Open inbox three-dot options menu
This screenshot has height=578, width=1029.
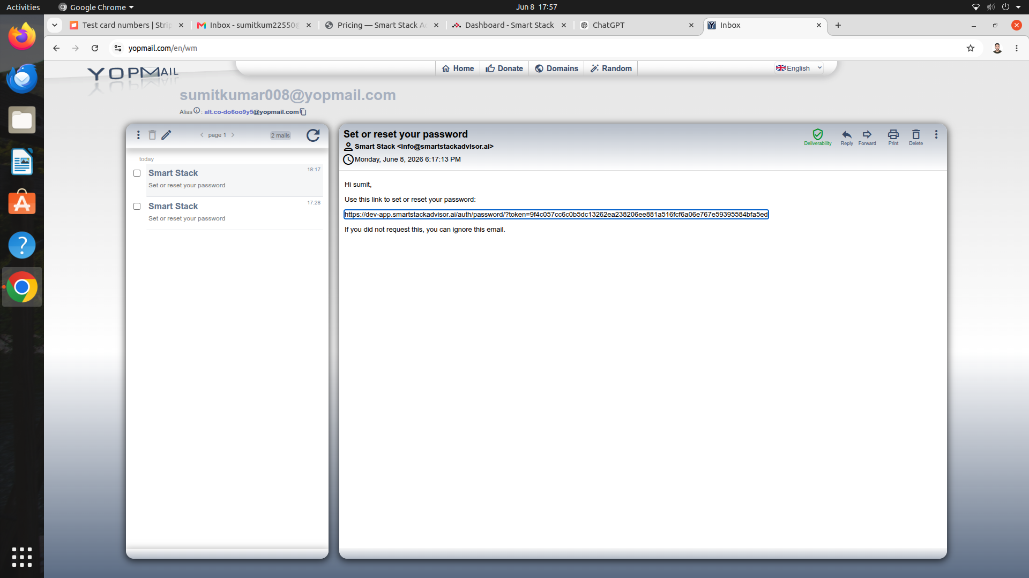click(138, 135)
